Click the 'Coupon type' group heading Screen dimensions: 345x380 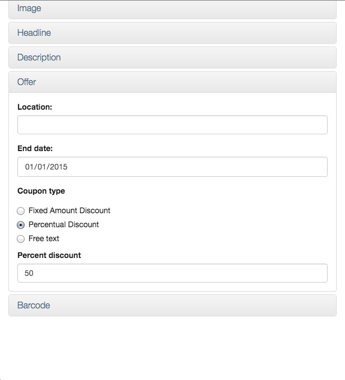click(x=41, y=191)
